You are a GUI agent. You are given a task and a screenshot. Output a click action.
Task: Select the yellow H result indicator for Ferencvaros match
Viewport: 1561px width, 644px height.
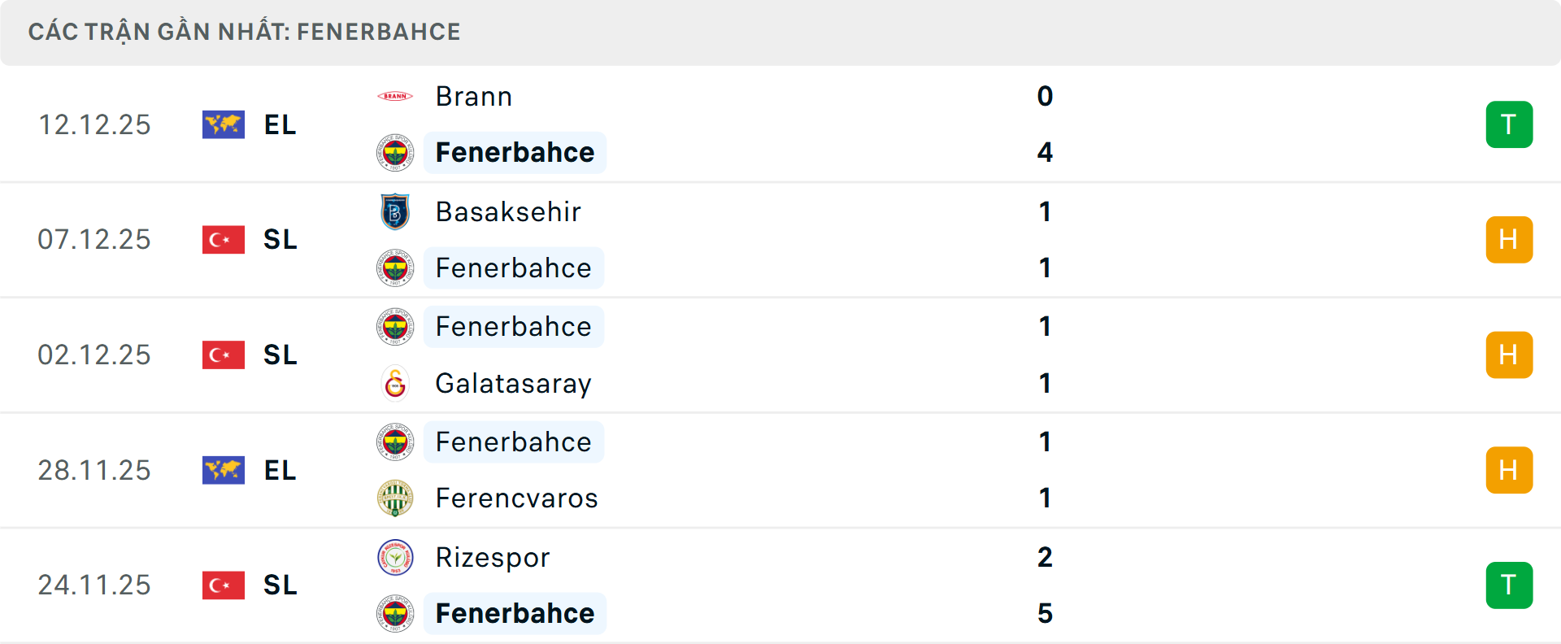tap(1509, 470)
